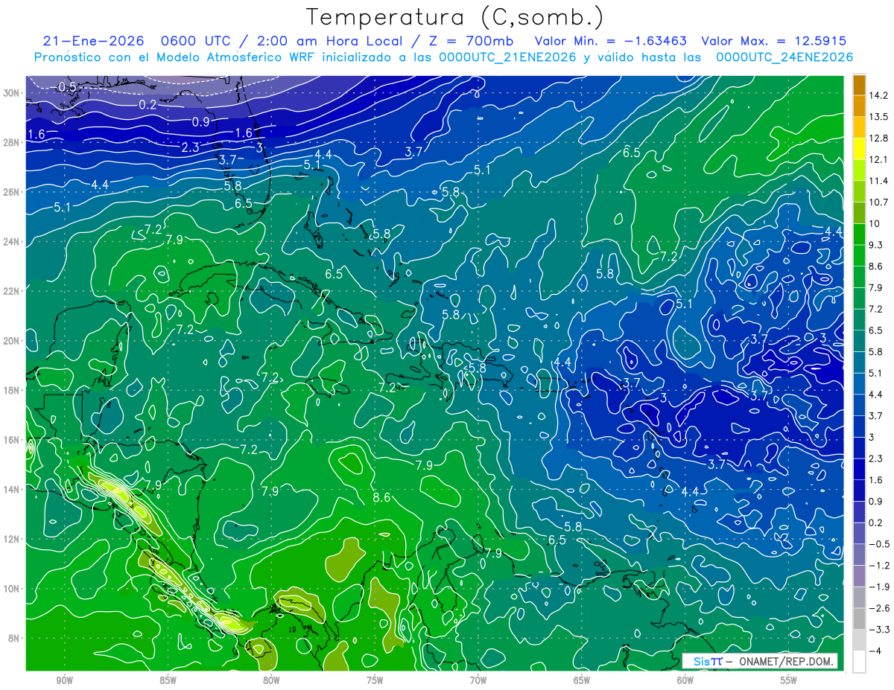This screenshot has height=690, width=894.
Task: Click the brown legend swatch above 14.2
Action: (859, 85)
